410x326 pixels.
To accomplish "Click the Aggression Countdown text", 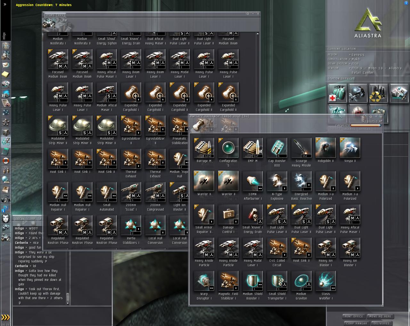I will 44,5.
